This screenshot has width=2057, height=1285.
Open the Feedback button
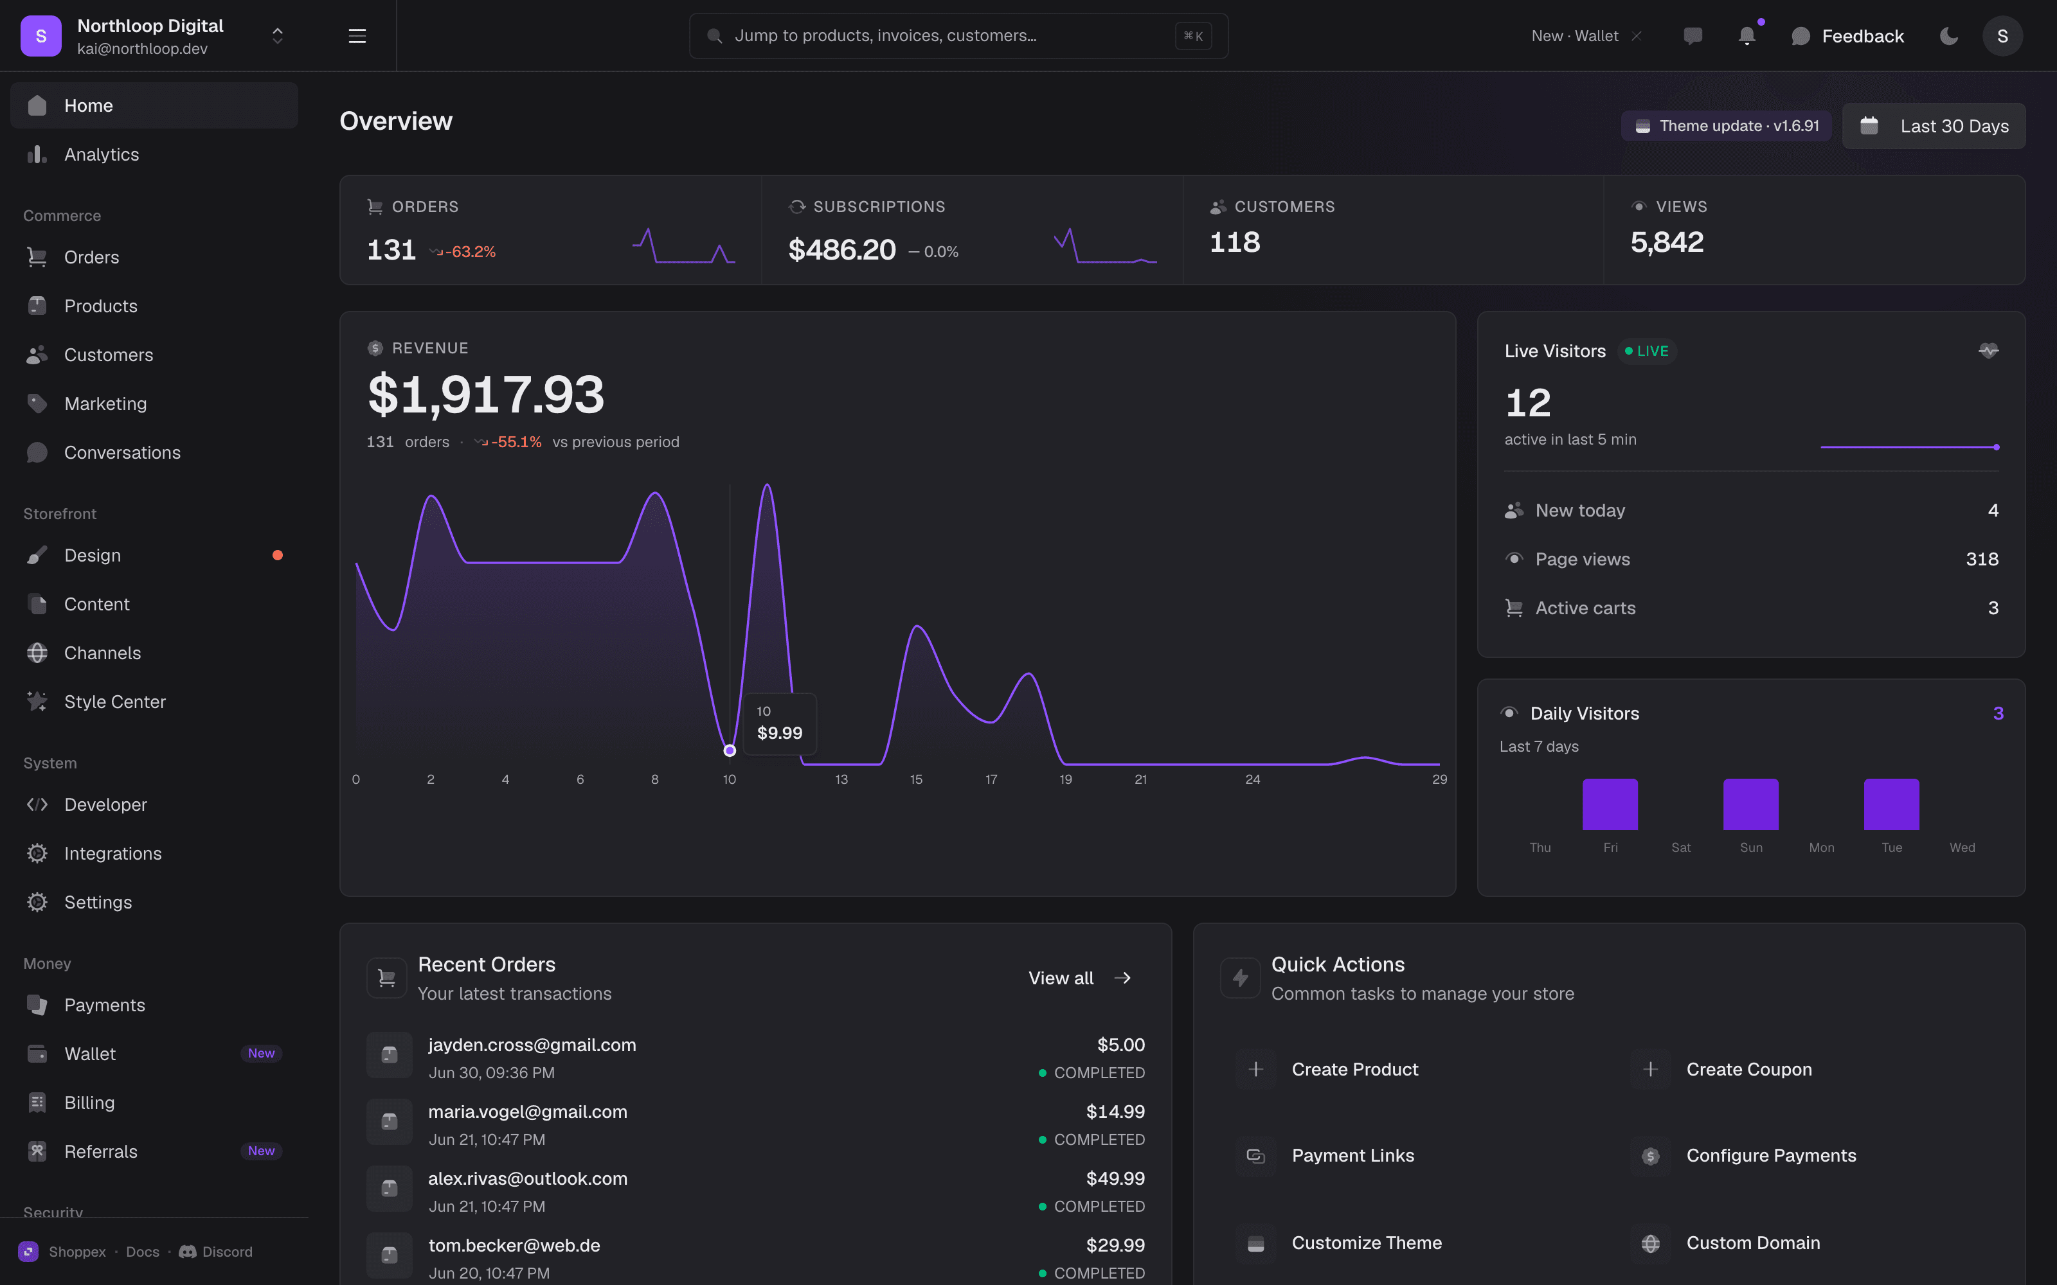tap(1847, 36)
